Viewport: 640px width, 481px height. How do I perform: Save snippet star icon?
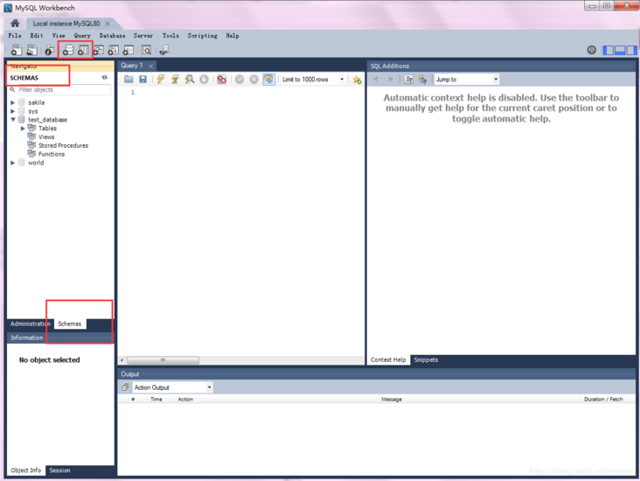tap(357, 80)
